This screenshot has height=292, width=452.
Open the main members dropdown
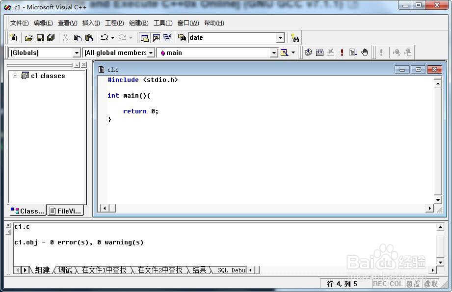(x=274, y=53)
